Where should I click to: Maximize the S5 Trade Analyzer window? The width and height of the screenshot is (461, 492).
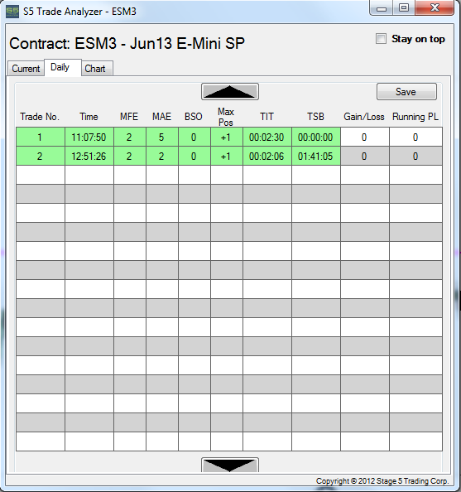404,7
